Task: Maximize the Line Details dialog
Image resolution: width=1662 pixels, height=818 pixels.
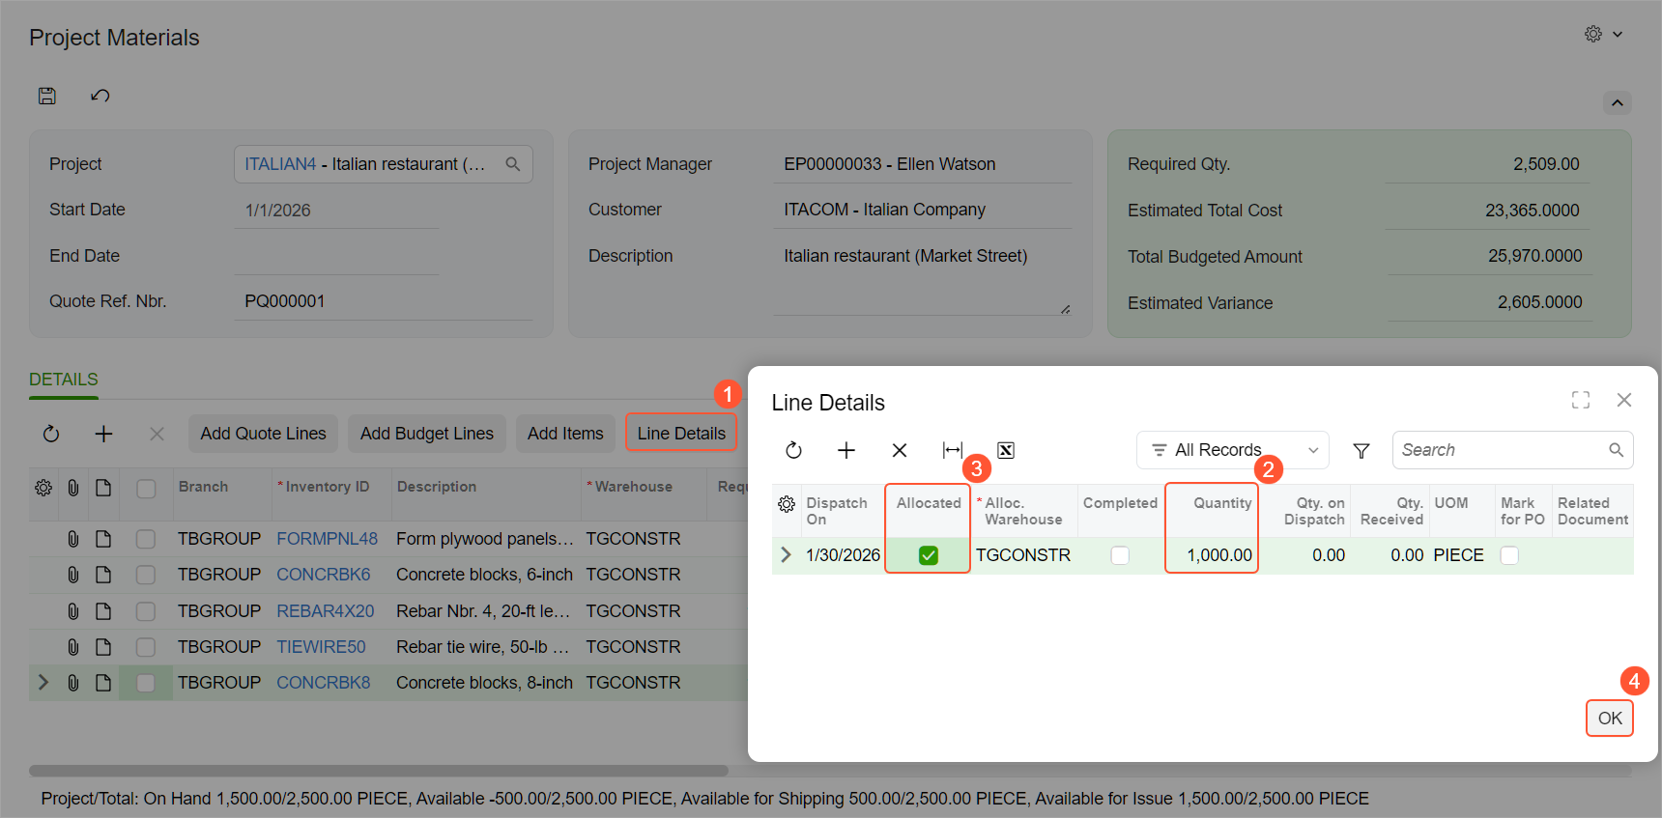Action: pos(1581,400)
